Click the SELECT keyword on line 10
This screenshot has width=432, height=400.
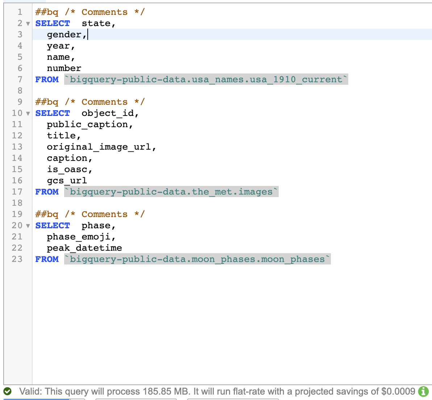click(53, 113)
